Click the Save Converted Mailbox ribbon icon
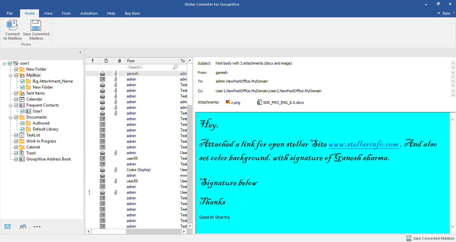The image size is (456, 242). tap(36, 26)
